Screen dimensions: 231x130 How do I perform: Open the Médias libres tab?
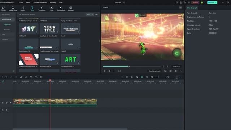13,9
